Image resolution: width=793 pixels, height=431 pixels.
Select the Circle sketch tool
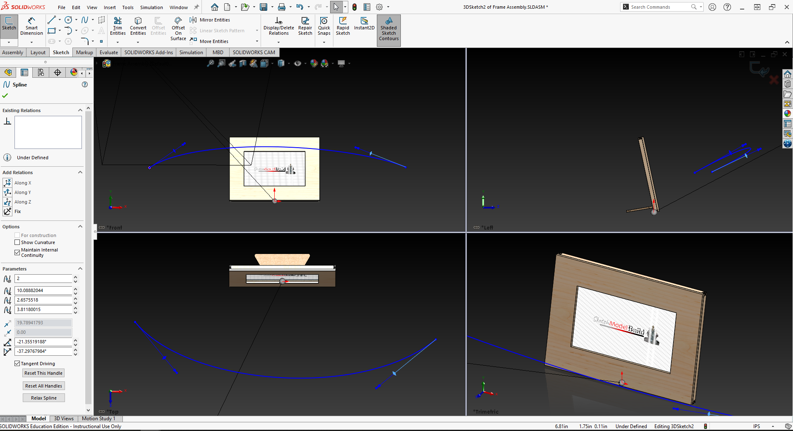pyautogui.click(x=69, y=20)
